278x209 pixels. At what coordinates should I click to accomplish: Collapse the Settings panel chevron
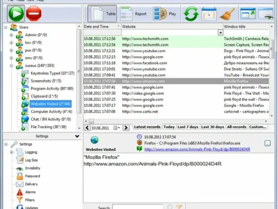(77, 136)
